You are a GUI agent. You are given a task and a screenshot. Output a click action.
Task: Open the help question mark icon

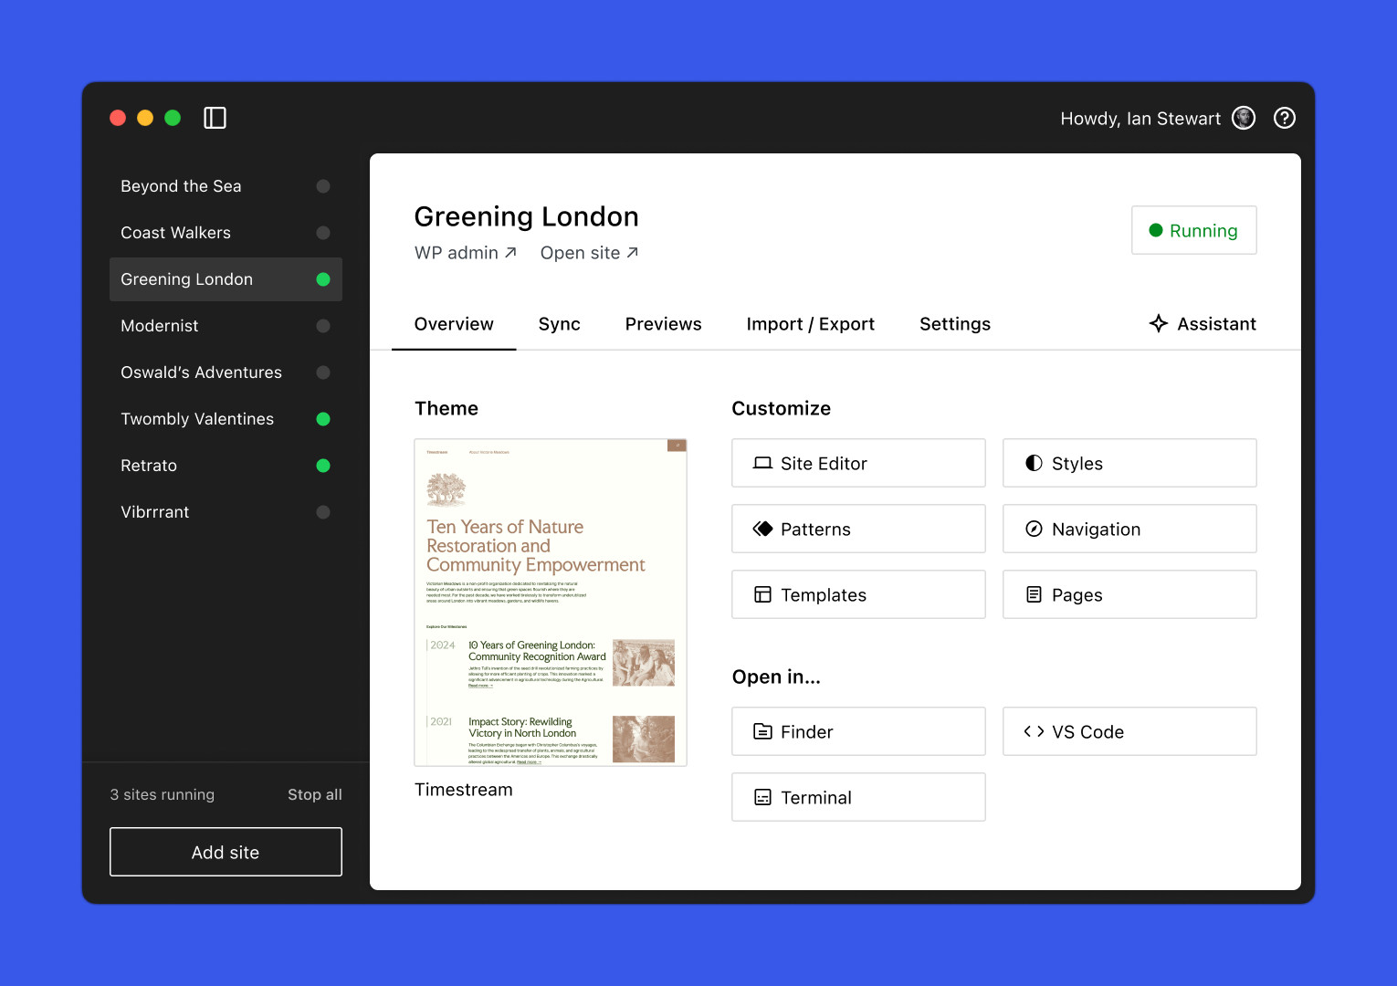[x=1285, y=118]
